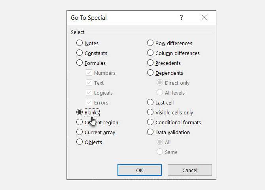Select the Dependents radio button
265x190 pixels.
[150, 73]
